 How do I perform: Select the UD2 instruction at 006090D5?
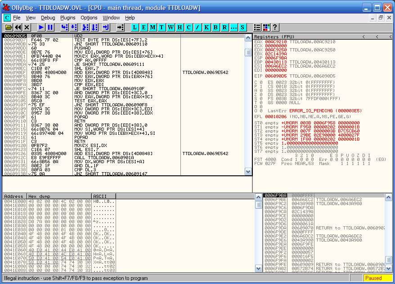click(x=123, y=36)
